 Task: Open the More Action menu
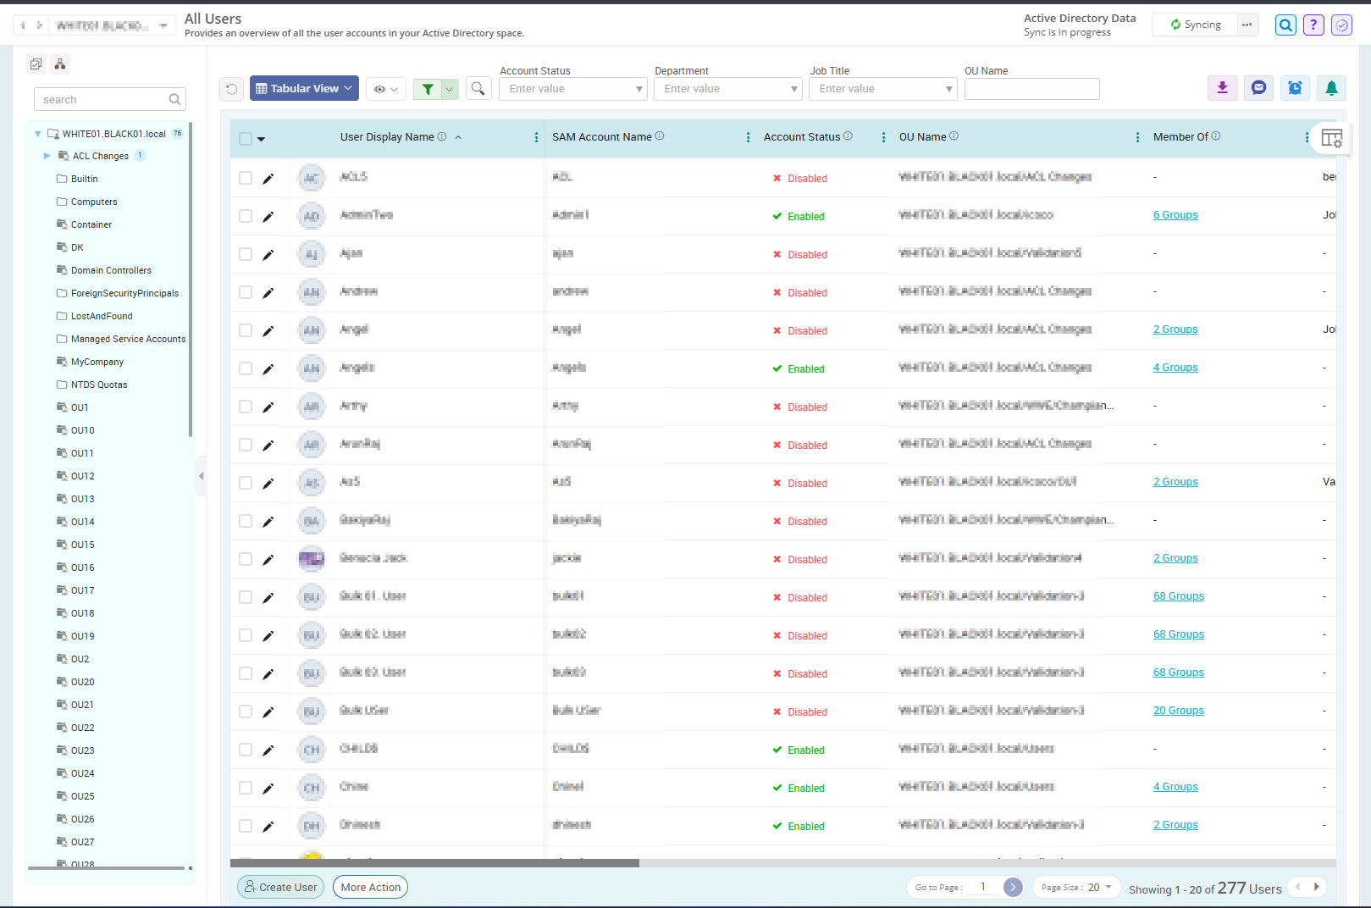(x=370, y=887)
